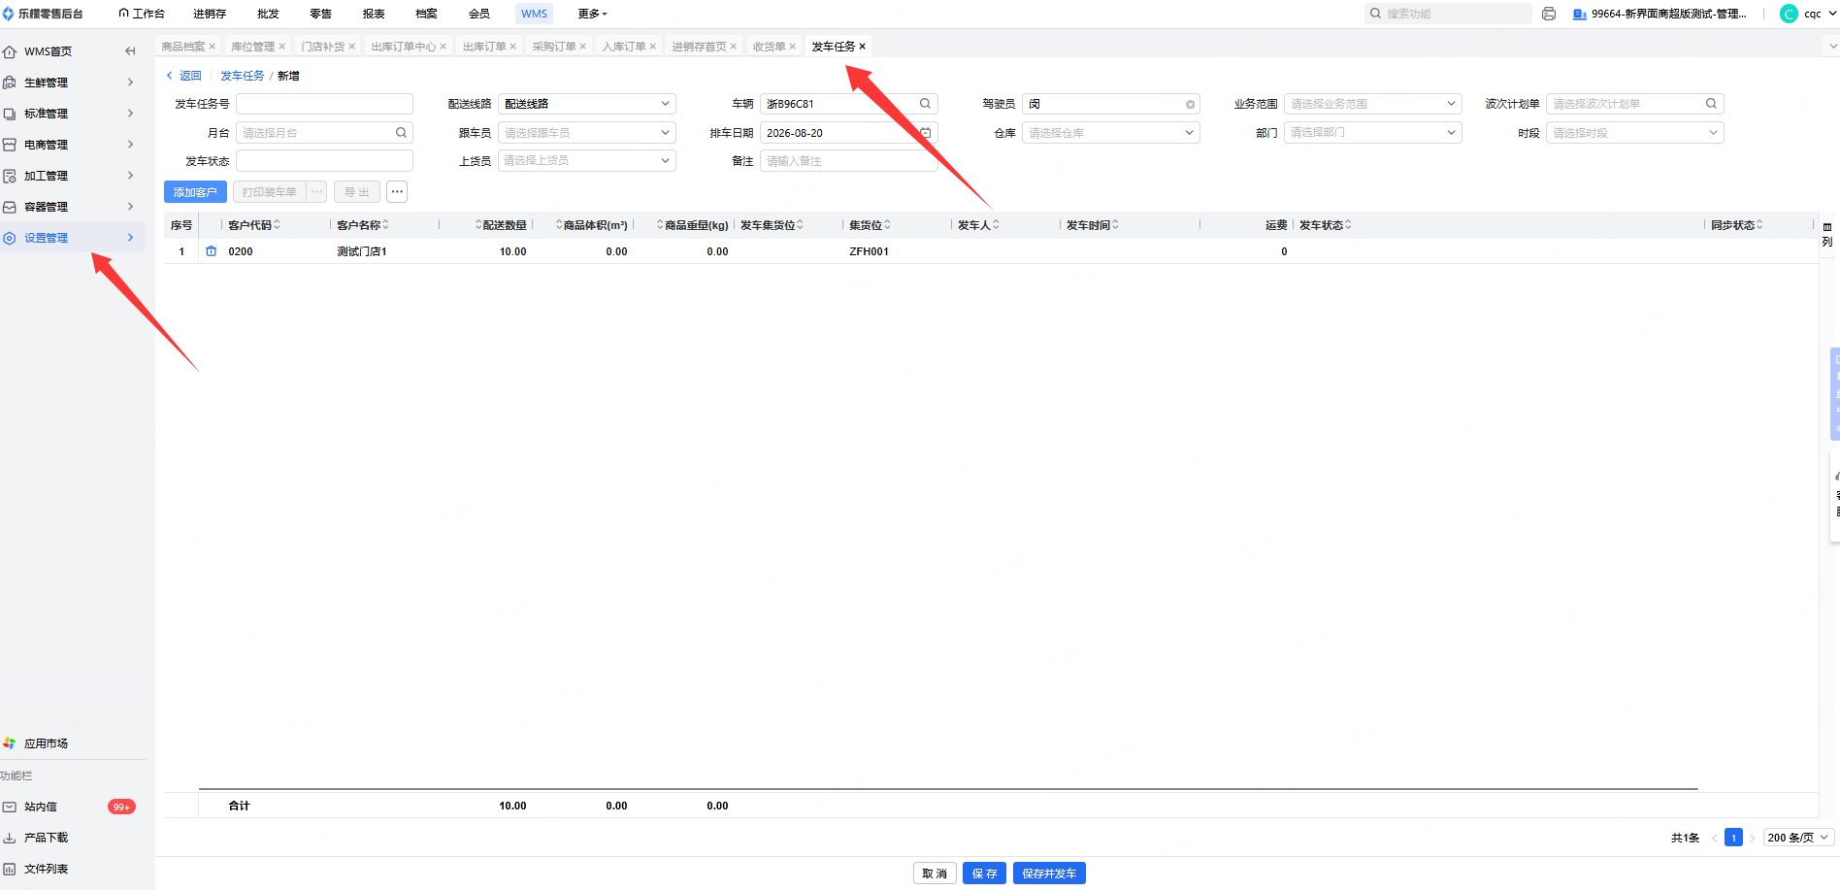The height and width of the screenshot is (890, 1840).
Task: Click the search icon in 波次计划单 field
Action: tap(1711, 104)
